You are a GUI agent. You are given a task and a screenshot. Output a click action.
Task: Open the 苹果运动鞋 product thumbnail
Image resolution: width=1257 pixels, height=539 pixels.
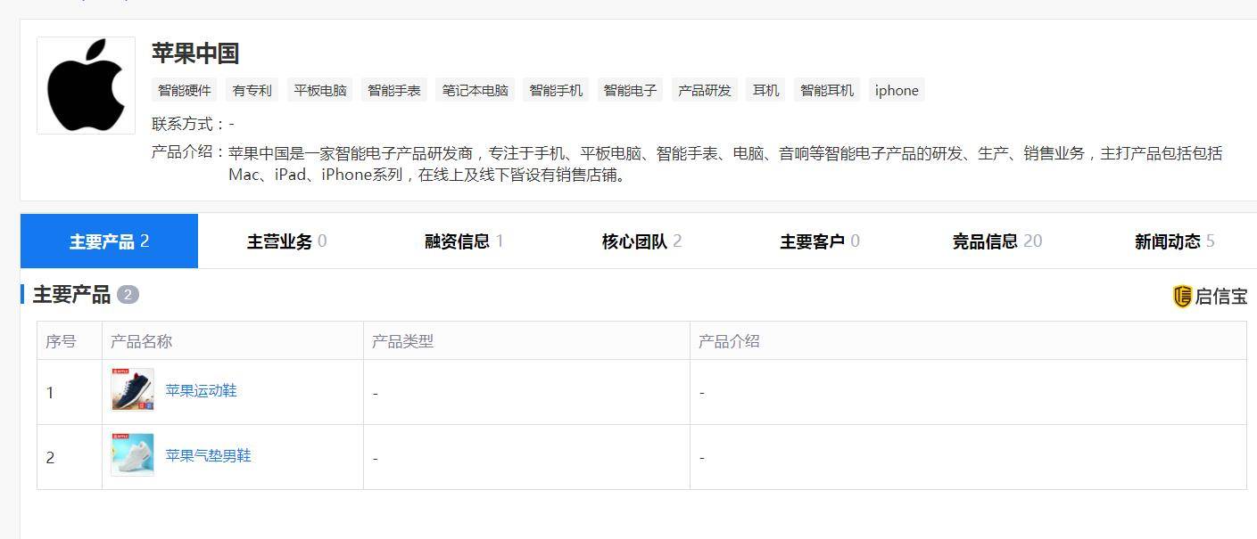click(x=133, y=390)
